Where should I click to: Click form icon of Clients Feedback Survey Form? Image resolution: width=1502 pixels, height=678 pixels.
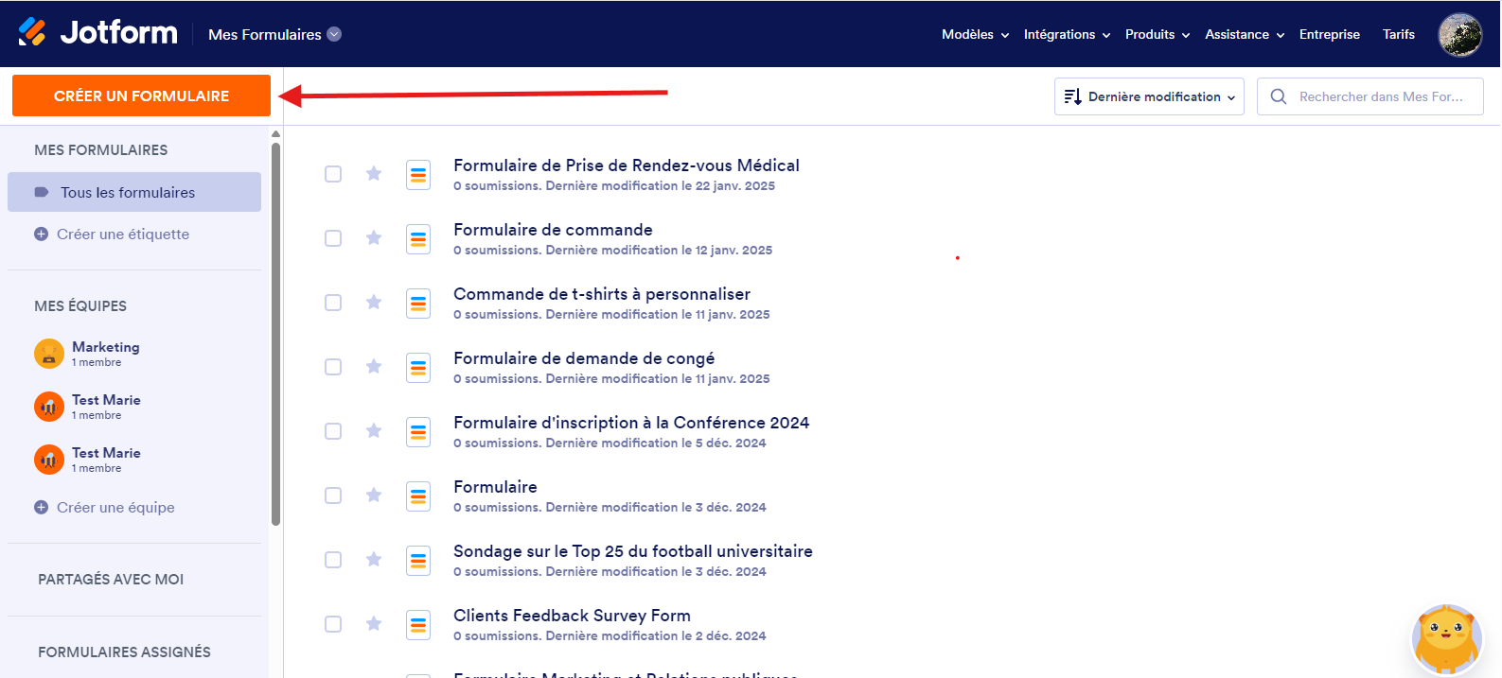(418, 625)
